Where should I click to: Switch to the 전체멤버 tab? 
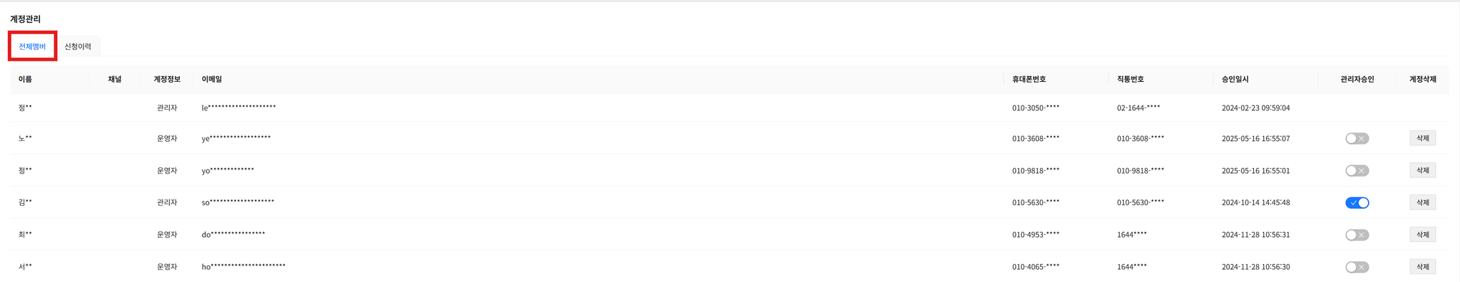[x=32, y=46]
